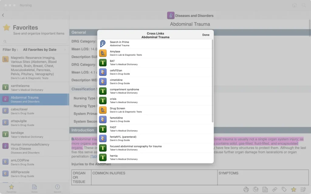The height and width of the screenshot is (194, 311).
Task: Open focused abdominal sonography for trauma entry
Action: pyautogui.click(x=155, y=148)
